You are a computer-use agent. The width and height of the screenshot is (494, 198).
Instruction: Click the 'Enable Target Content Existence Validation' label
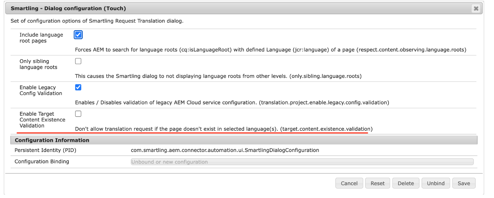(x=42, y=120)
